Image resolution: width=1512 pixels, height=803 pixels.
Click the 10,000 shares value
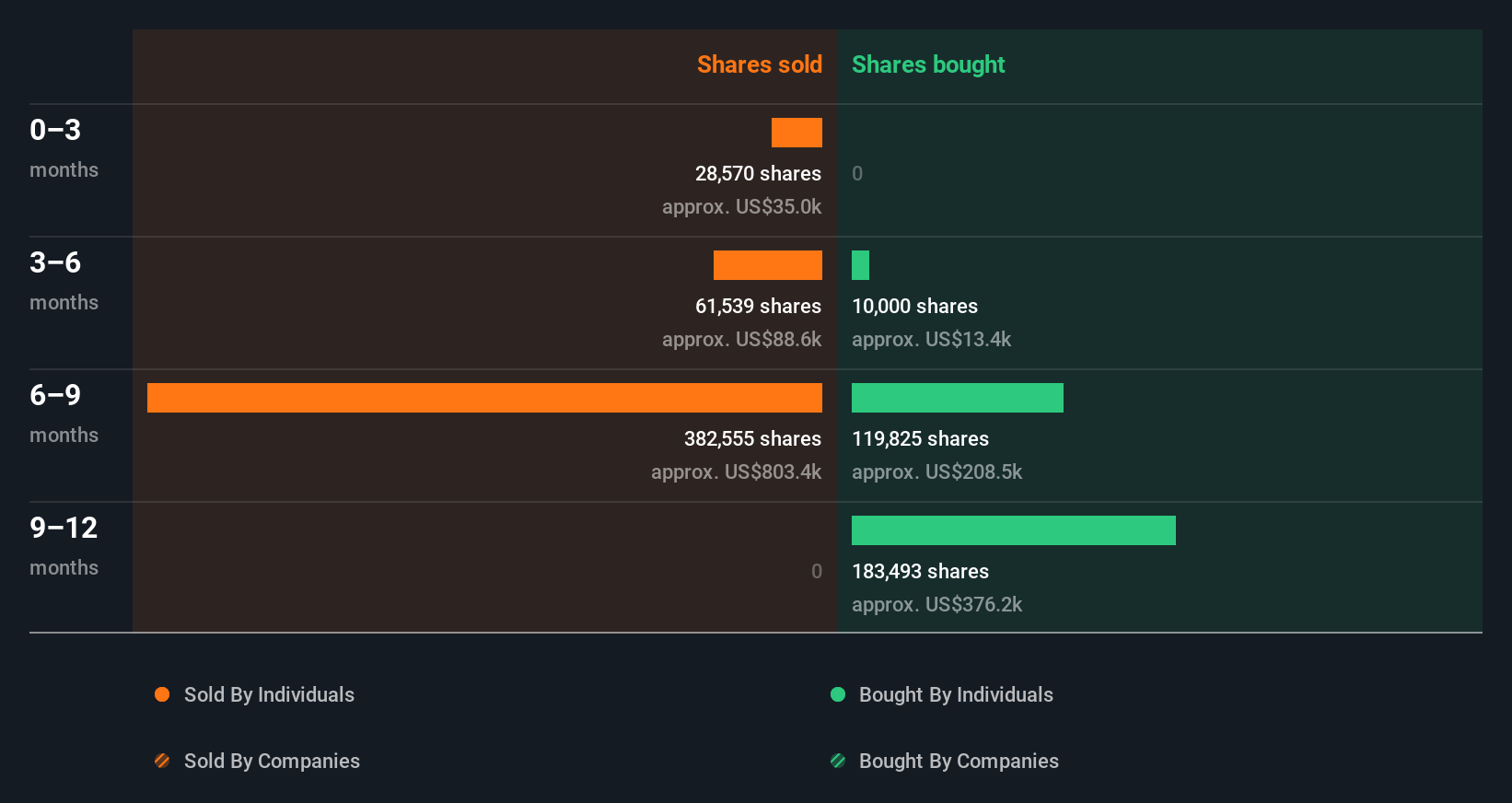[914, 307]
